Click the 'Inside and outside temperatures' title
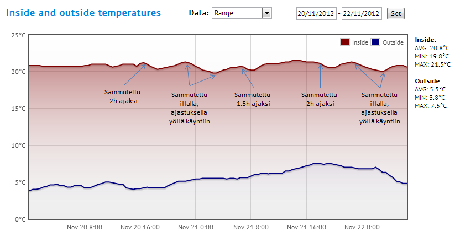The width and height of the screenshot is (455, 237). (x=83, y=12)
